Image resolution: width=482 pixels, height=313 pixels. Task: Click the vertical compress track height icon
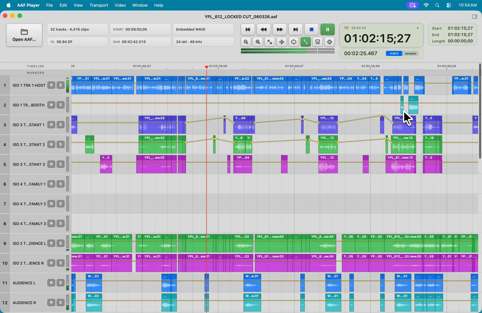[x=282, y=42]
